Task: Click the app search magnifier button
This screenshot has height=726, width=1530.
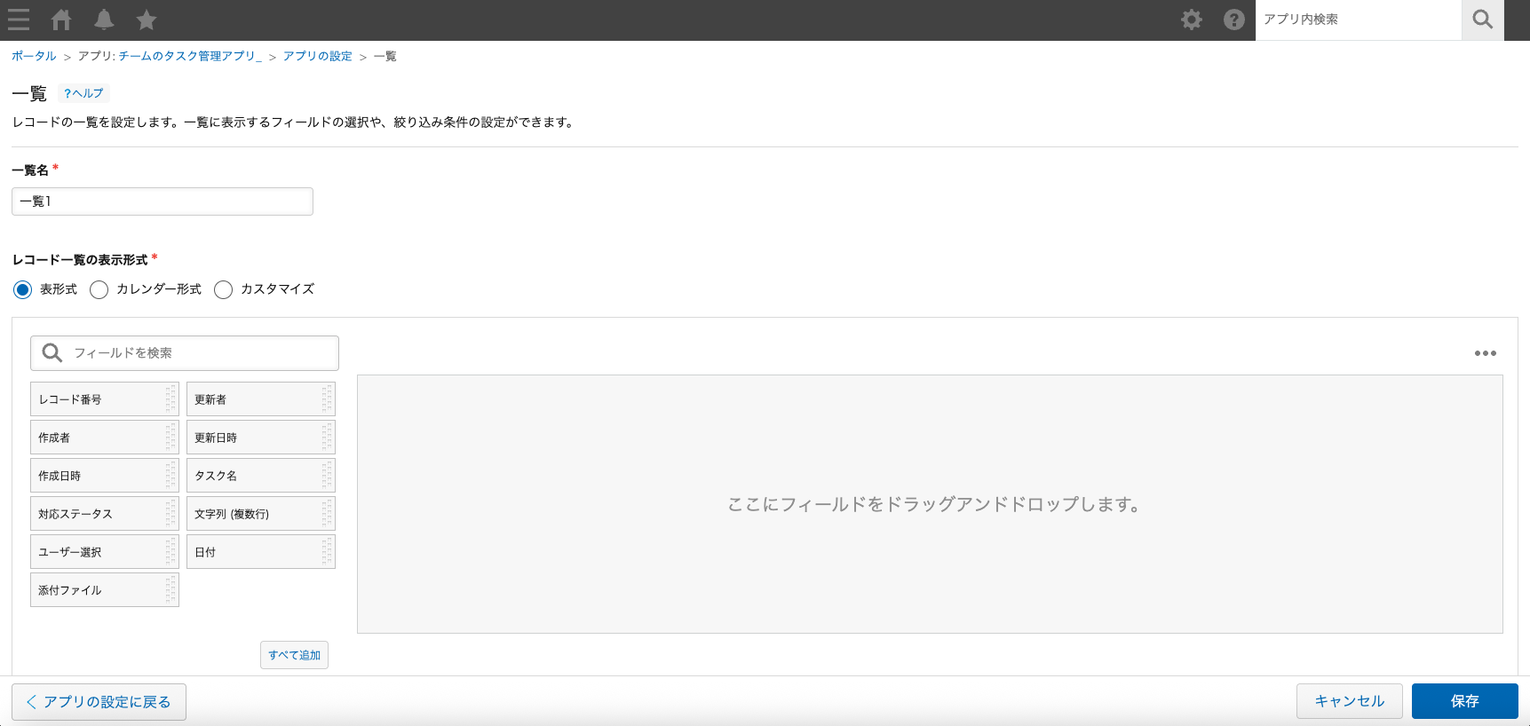Action: 1482,20
